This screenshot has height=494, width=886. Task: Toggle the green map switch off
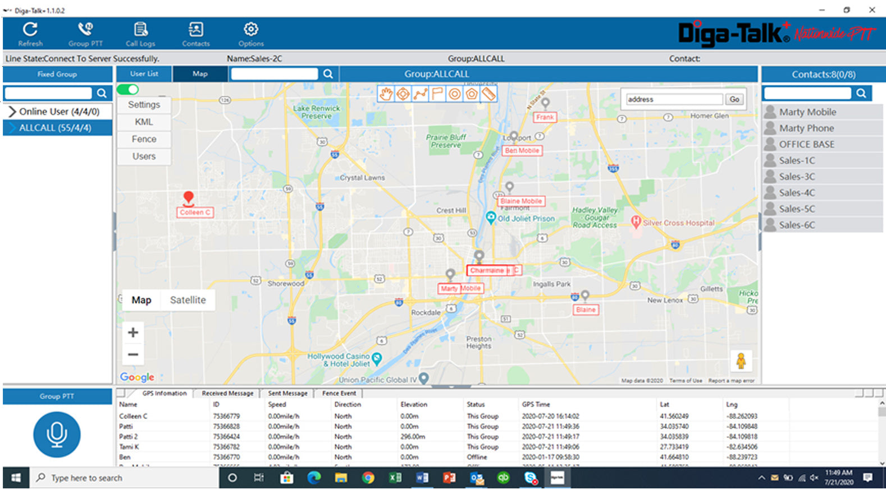(128, 90)
